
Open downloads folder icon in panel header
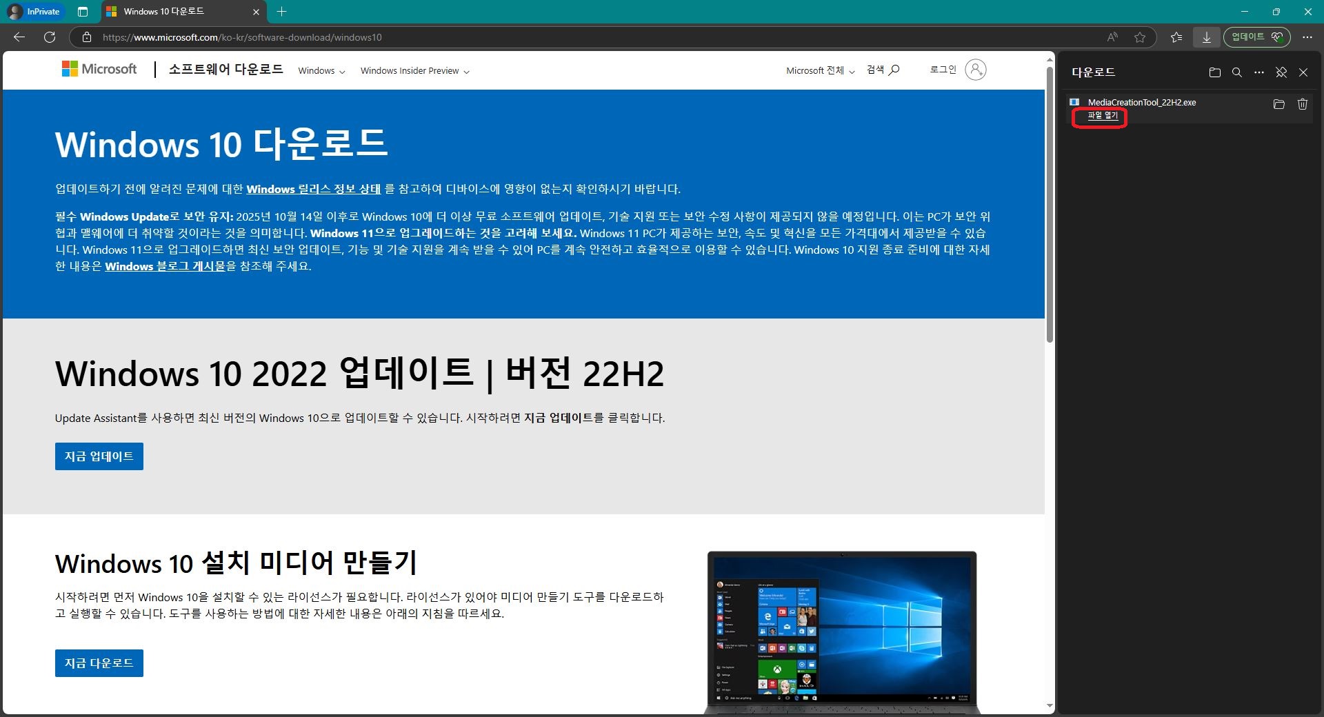1215,72
